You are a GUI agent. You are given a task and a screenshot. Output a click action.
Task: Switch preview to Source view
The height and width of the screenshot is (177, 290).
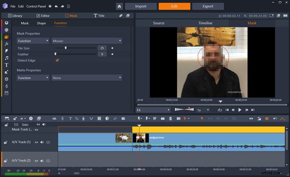pyautogui.click(x=159, y=23)
